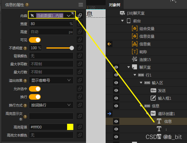The image size is (187, 143).
Task: Select 组合变量 in object tree
Action: 147,29
